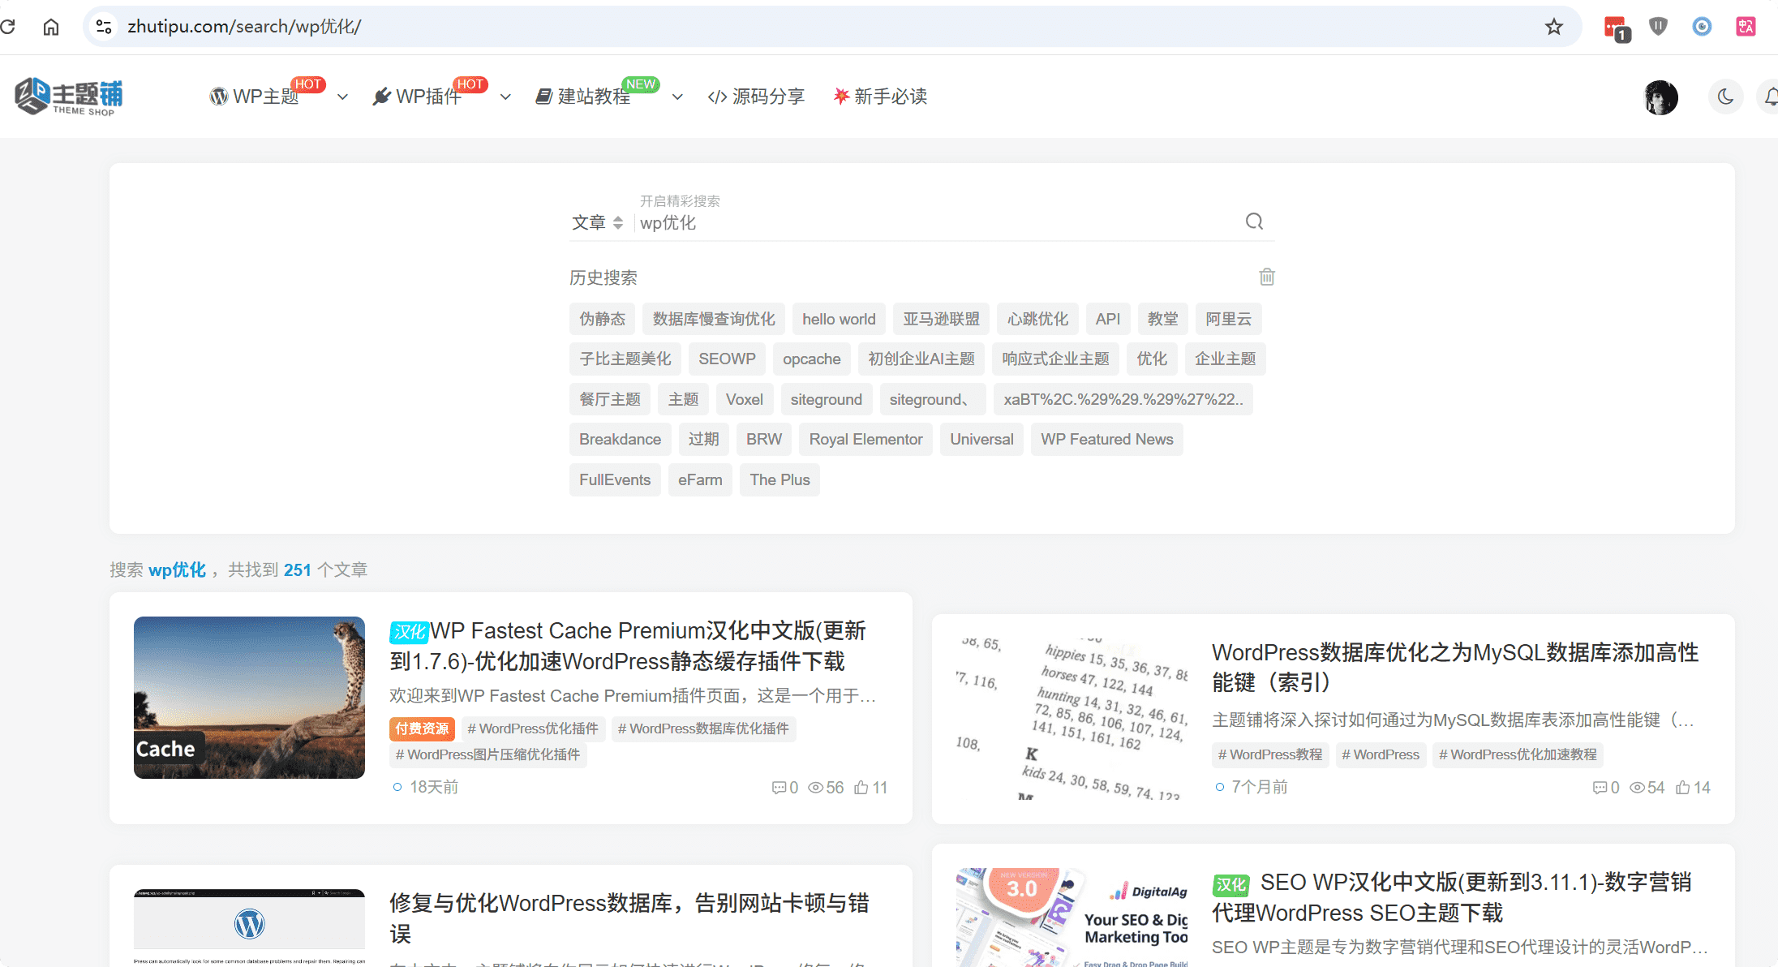This screenshot has width=1778, height=967.
Task: Select history search tag Breakdance
Action: [620, 439]
